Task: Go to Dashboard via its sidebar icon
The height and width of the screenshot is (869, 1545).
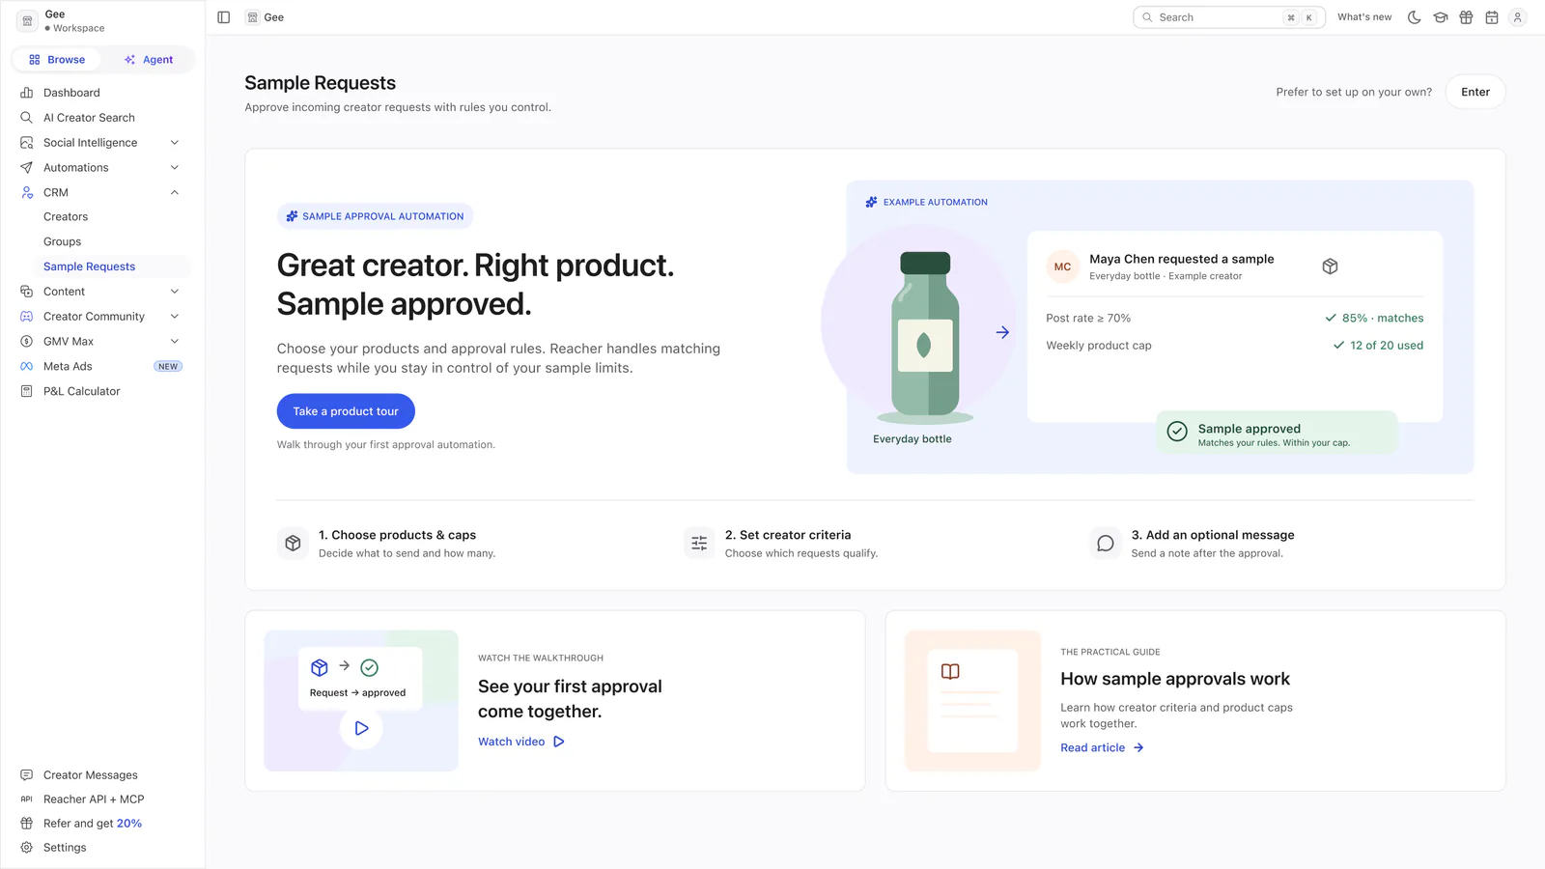Action: [x=27, y=93]
